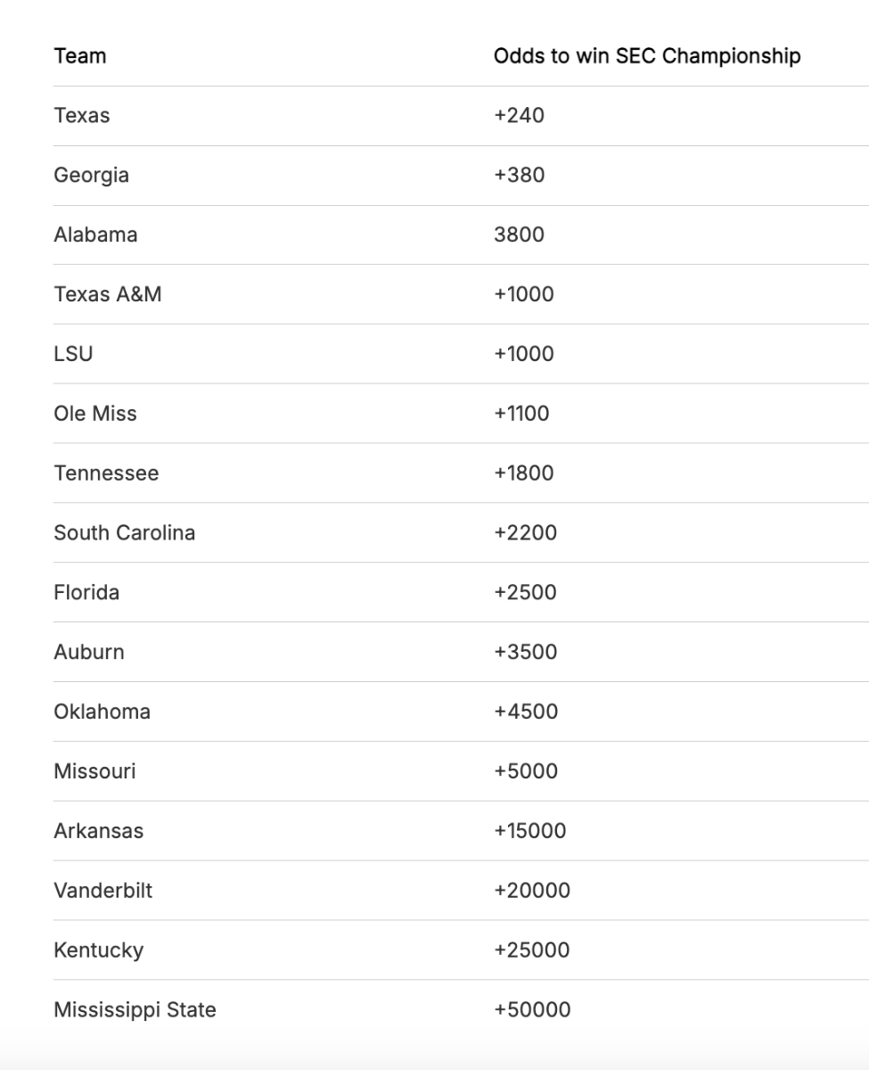Click Georgia's +380 odds value
Screen dimensions: 869x1070
point(519,176)
